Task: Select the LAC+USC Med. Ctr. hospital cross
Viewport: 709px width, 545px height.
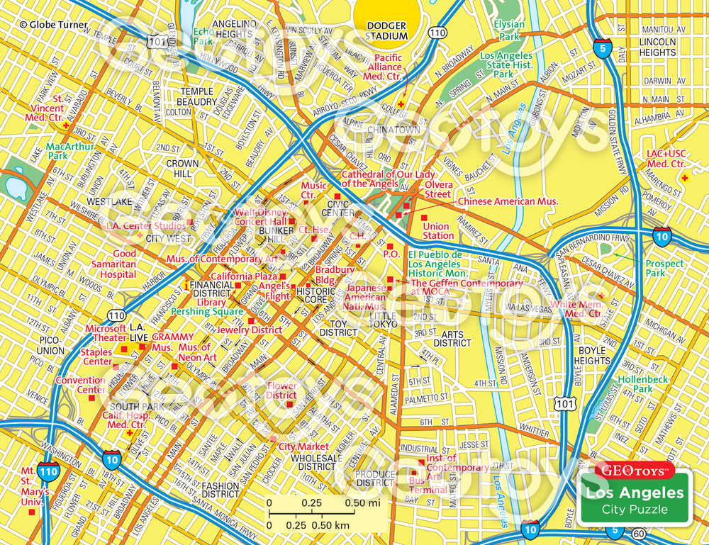Action: 684,177
